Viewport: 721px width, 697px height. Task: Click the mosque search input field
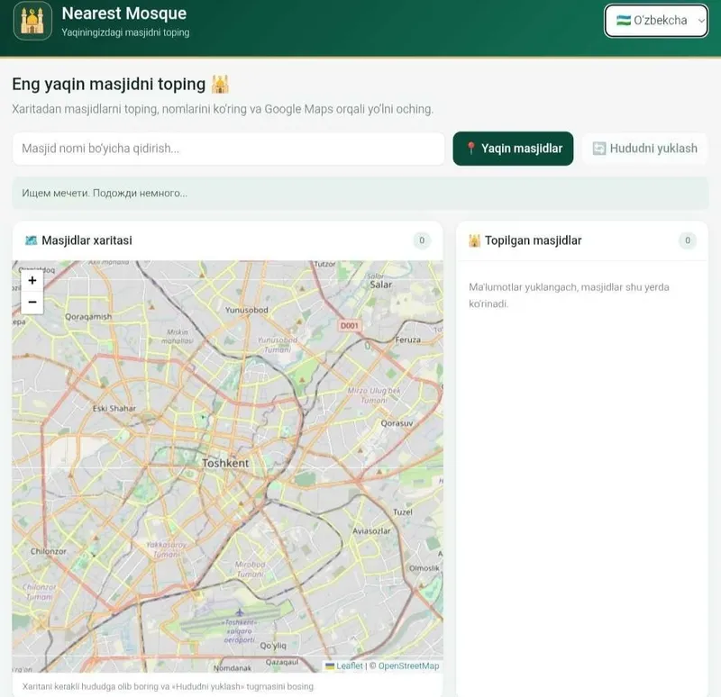pyautogui.click(x=229, y=149)
